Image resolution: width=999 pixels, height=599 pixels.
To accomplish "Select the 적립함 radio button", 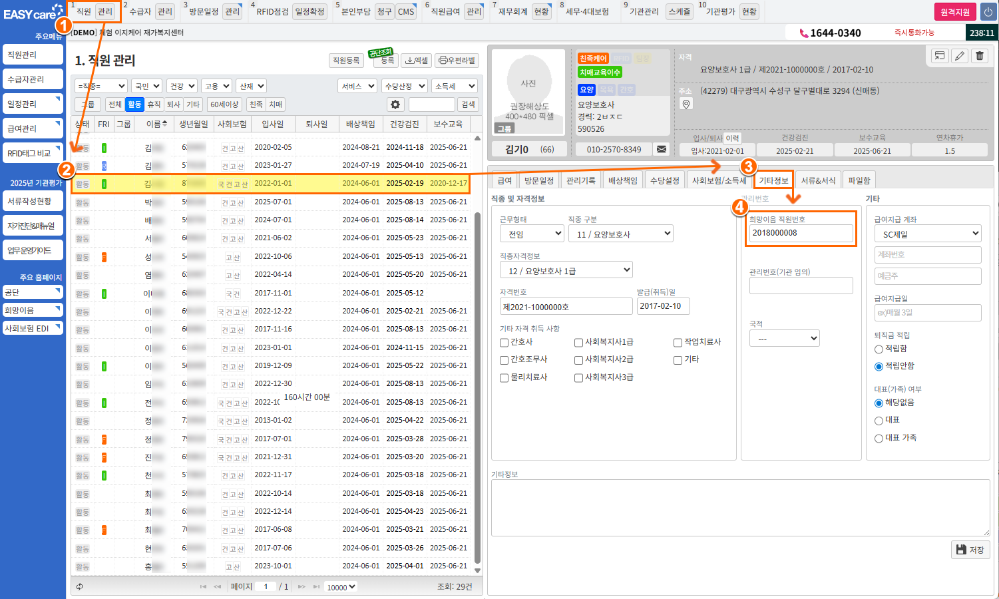I will [x=879, y=349].
